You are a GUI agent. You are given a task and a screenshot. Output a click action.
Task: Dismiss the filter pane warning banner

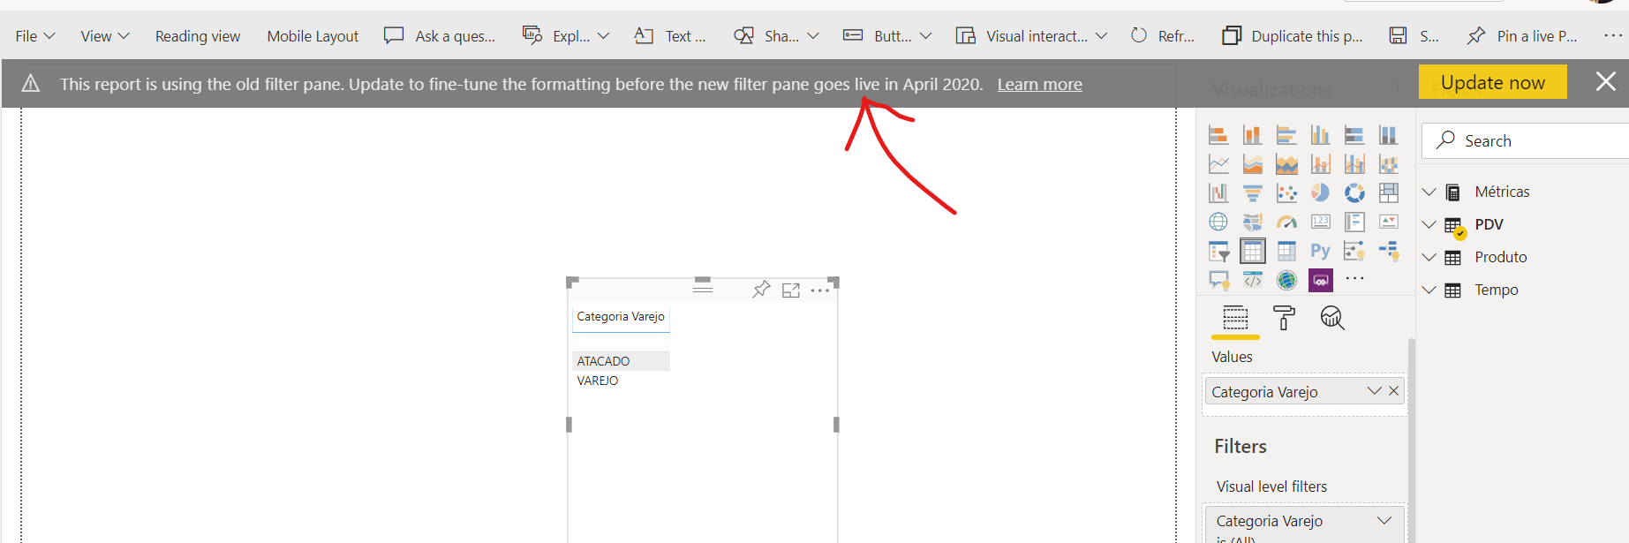(1606, 82)
